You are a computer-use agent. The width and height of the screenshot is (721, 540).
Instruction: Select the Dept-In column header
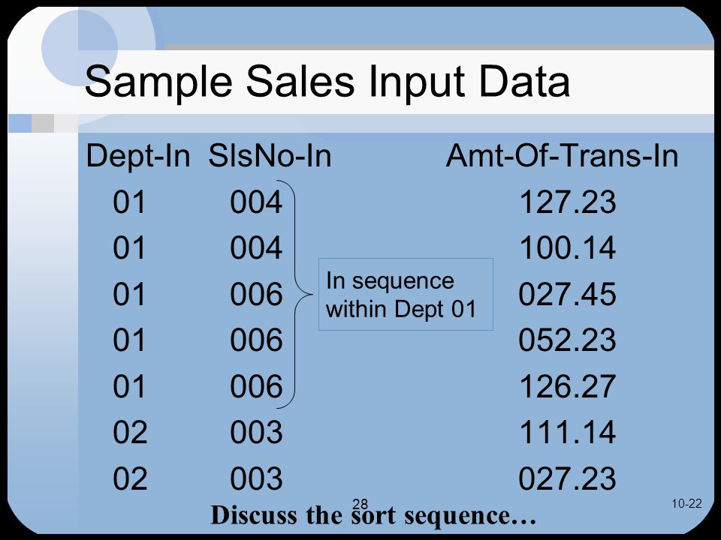point(138,156)
